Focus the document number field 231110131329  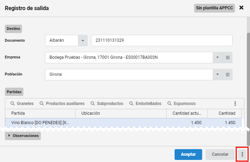162,40
